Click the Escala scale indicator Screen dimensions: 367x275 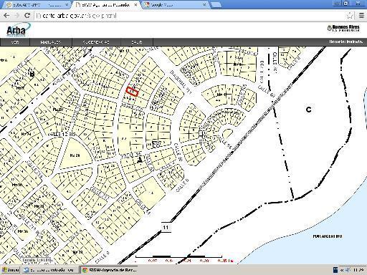(x=37, y=260)
